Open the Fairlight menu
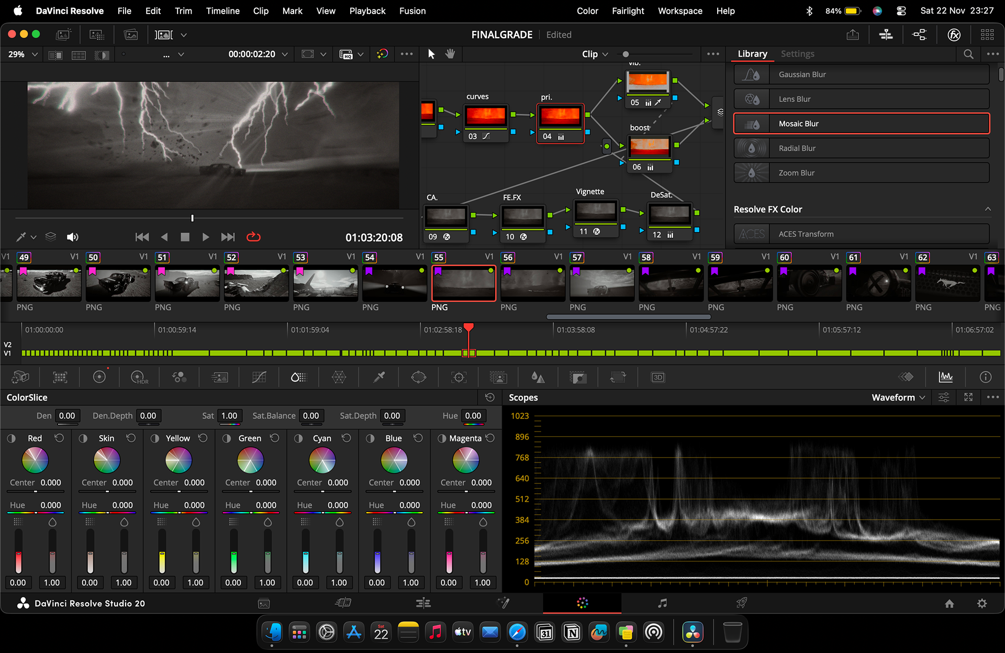This screenshot has width=1005, height=653. click(628, 11)
